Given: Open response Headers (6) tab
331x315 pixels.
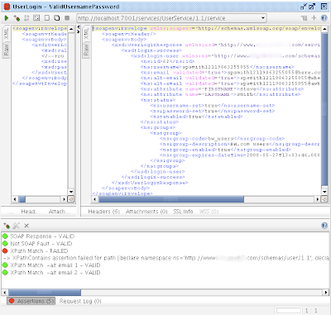Looking at the screenshot, I should coord(103,212).
